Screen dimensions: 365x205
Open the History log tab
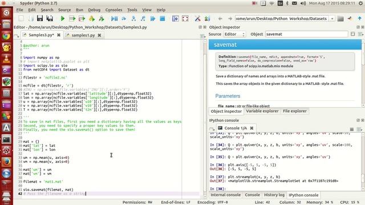274,195
